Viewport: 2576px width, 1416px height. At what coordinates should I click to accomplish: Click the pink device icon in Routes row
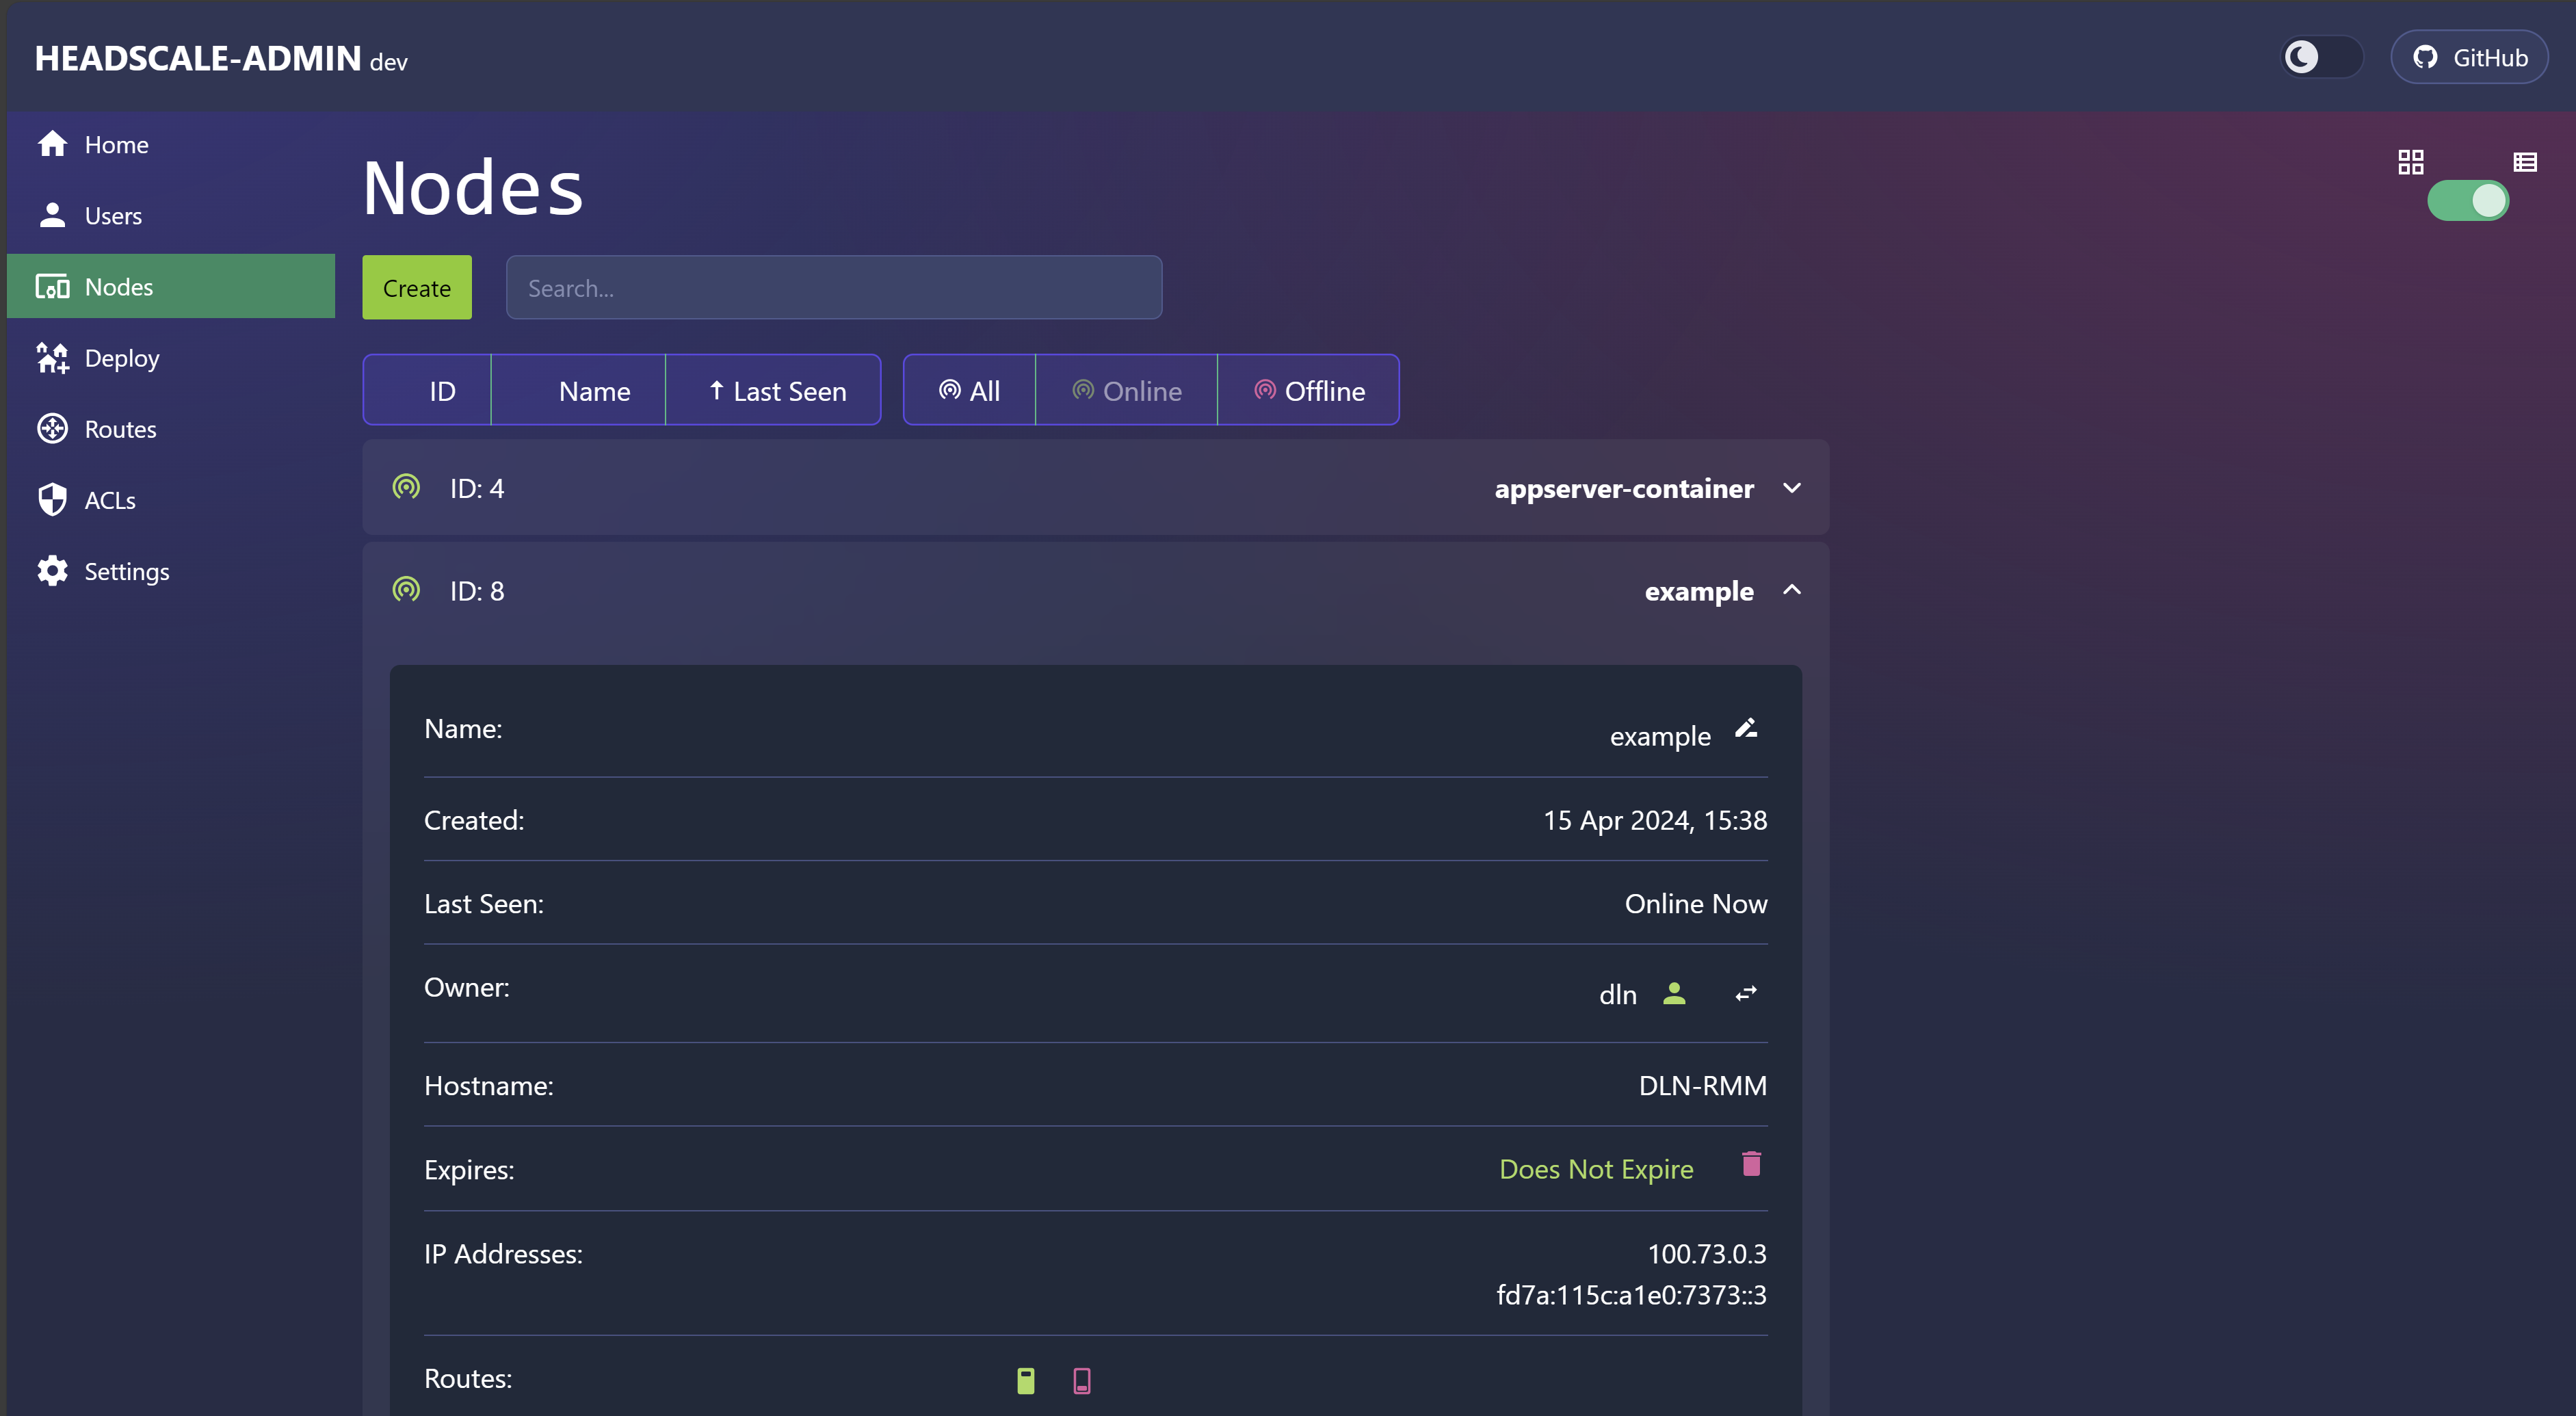pyautogui.click(x=1082, y=1380)
